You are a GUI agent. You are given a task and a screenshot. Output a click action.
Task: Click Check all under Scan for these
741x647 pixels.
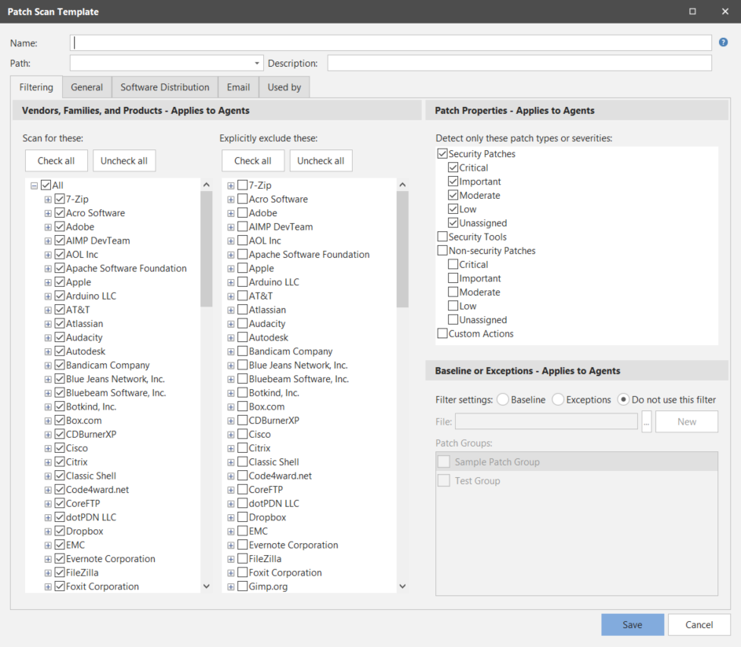57,161
